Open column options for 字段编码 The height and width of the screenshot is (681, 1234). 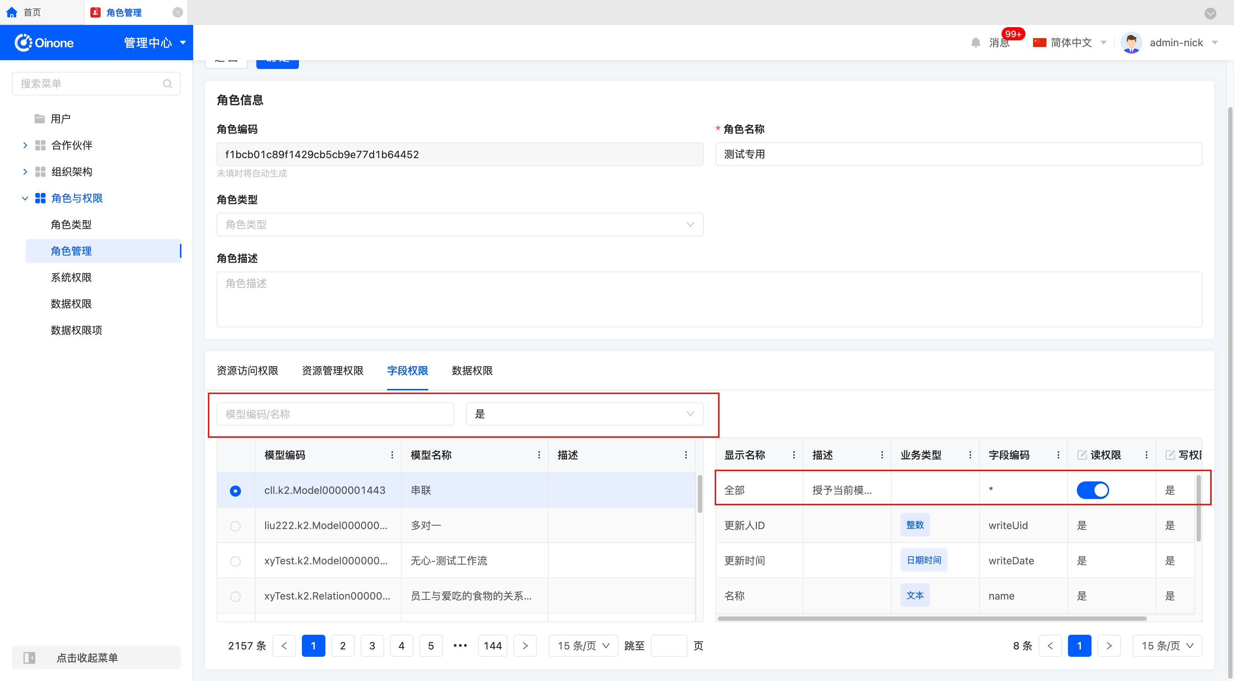(x=1058, y=455)
